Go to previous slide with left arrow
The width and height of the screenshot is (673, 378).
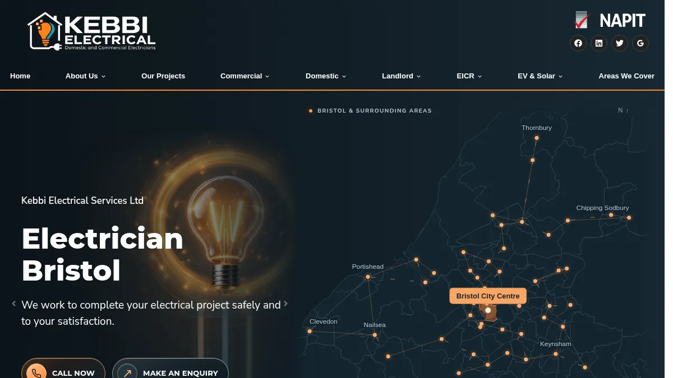14,304
